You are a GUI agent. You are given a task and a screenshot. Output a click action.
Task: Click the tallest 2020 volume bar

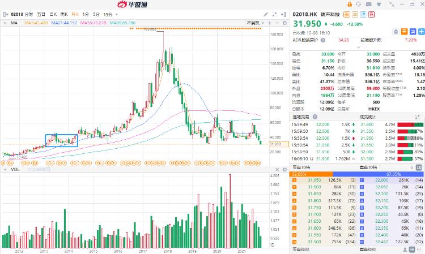coord(229,211)
